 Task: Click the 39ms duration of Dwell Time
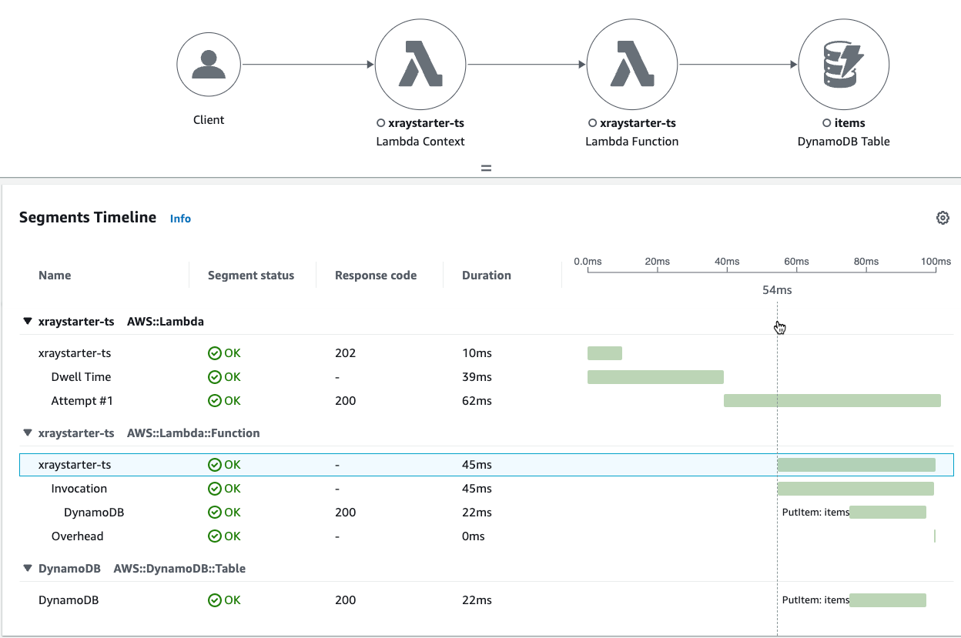[477, 377]
